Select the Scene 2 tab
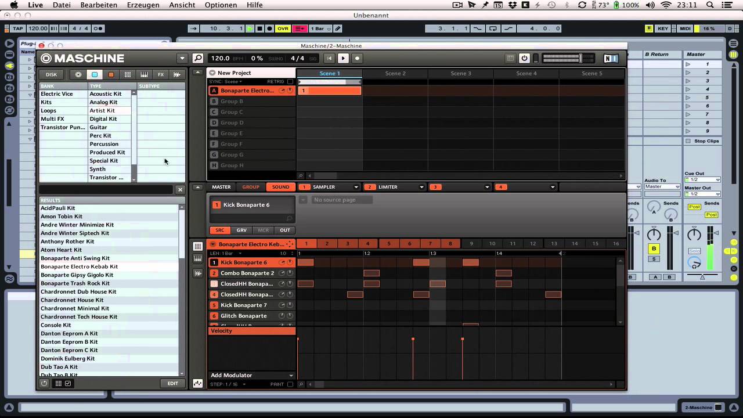The image size is (743, 418). pos(395,73)
